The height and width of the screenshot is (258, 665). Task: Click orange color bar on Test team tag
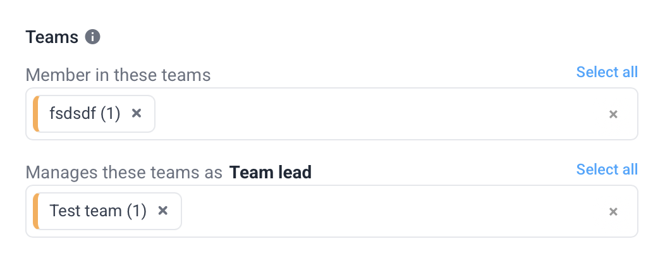tap(36, 211)
